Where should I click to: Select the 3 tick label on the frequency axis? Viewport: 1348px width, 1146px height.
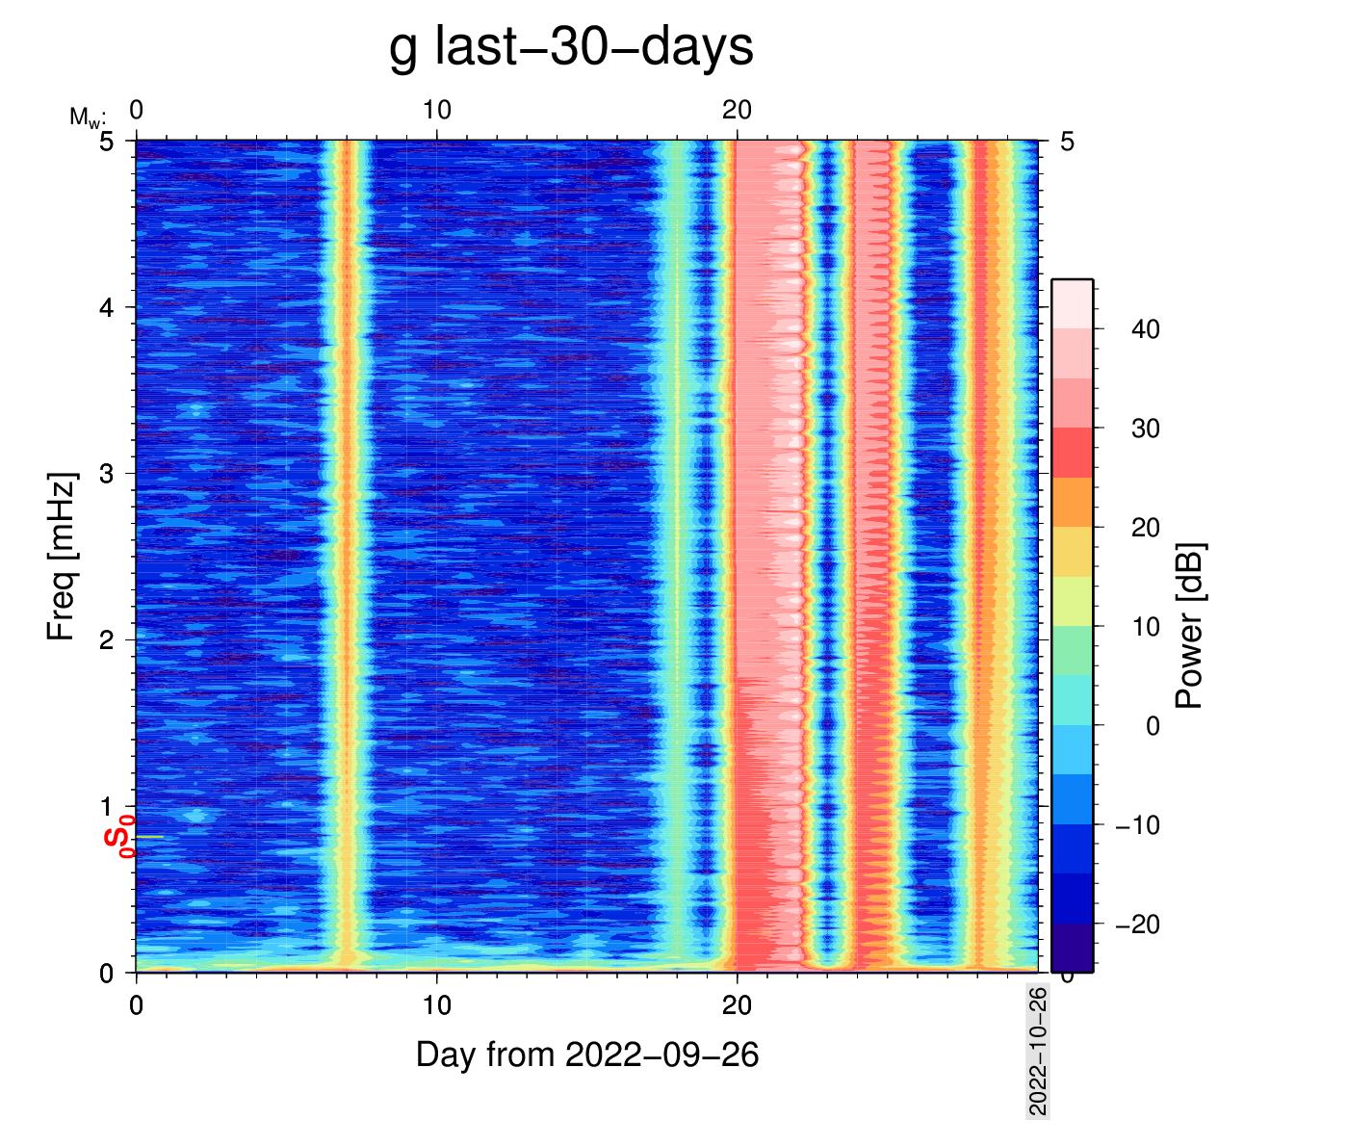coord(106,474)
